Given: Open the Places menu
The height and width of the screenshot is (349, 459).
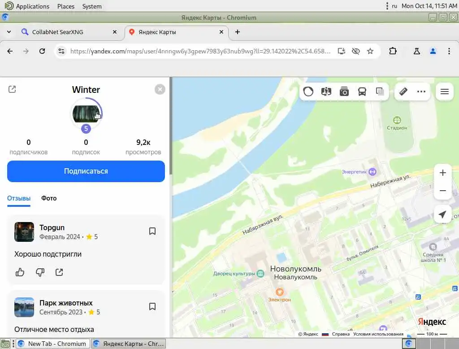Looking at the screenshot, I should pos(66,6).
